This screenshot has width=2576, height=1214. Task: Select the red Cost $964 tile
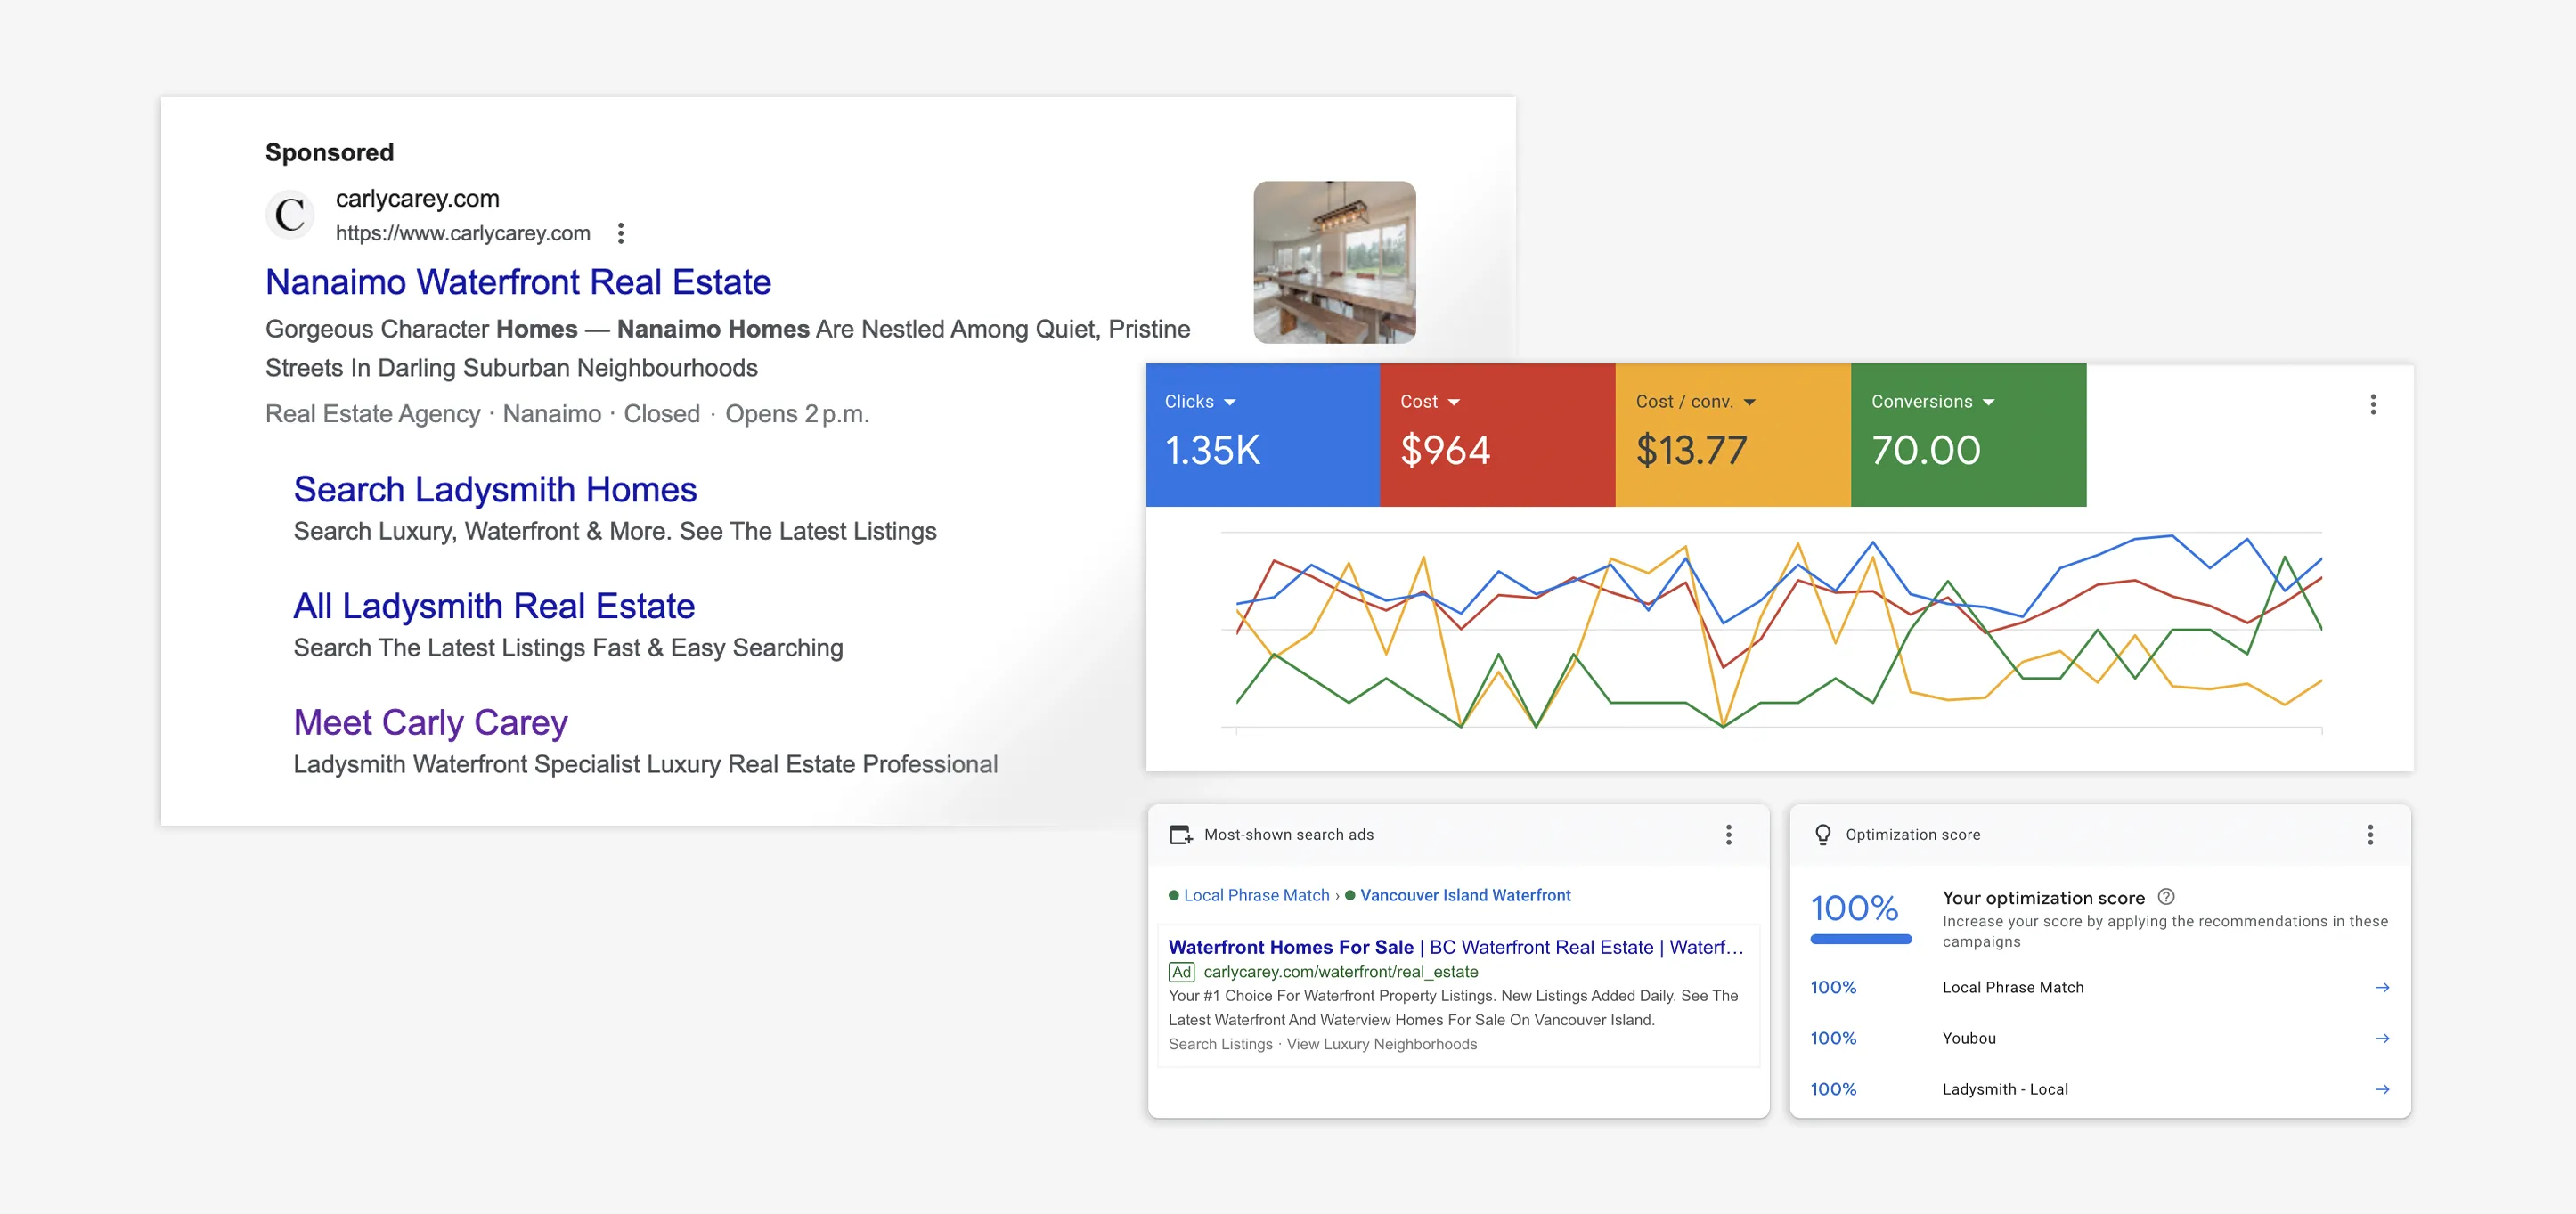coord(1498,435)
